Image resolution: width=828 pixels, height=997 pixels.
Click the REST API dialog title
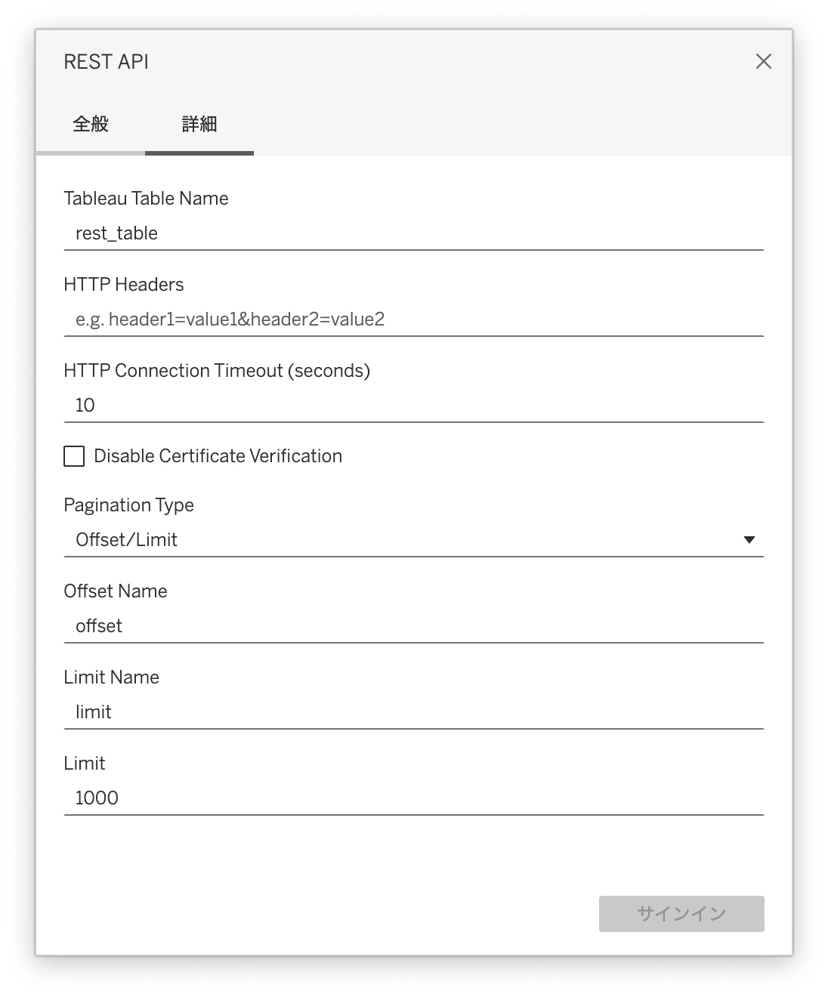click(x=107, y=62)
